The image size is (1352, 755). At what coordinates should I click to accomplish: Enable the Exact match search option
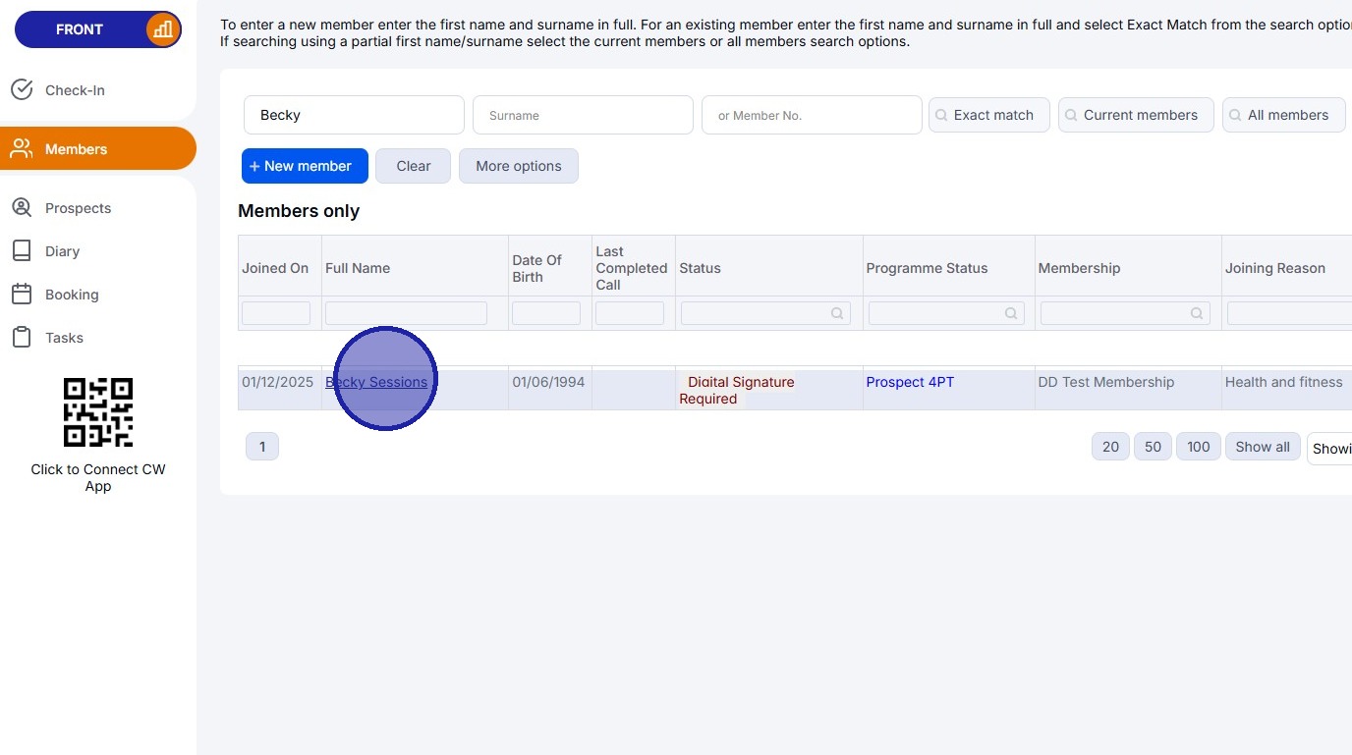988,115
